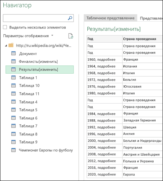This screenshot has width=163, height=181.
Task: Open Таблица 7 preview
Action: pos(28,126)
